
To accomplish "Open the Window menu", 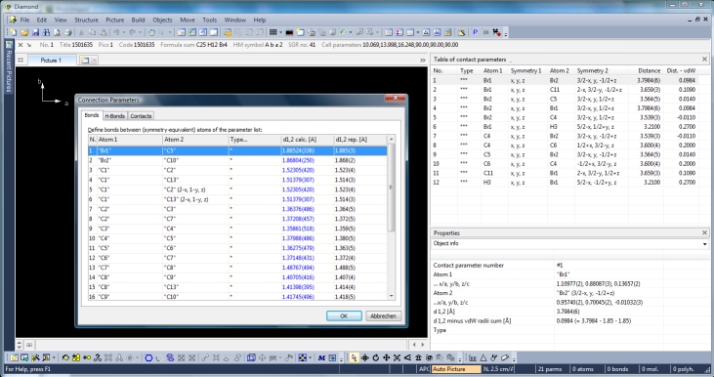I will click(235, 21).
